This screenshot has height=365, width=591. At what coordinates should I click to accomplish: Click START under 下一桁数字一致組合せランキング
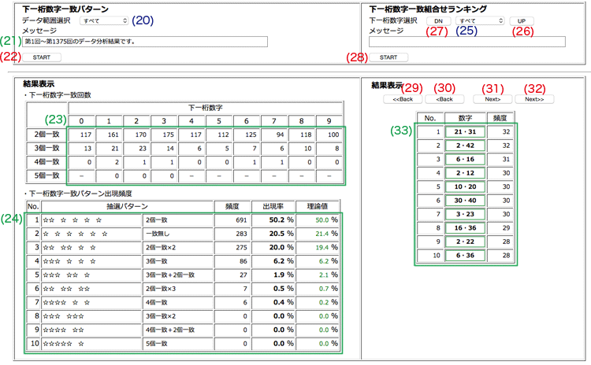388,57
